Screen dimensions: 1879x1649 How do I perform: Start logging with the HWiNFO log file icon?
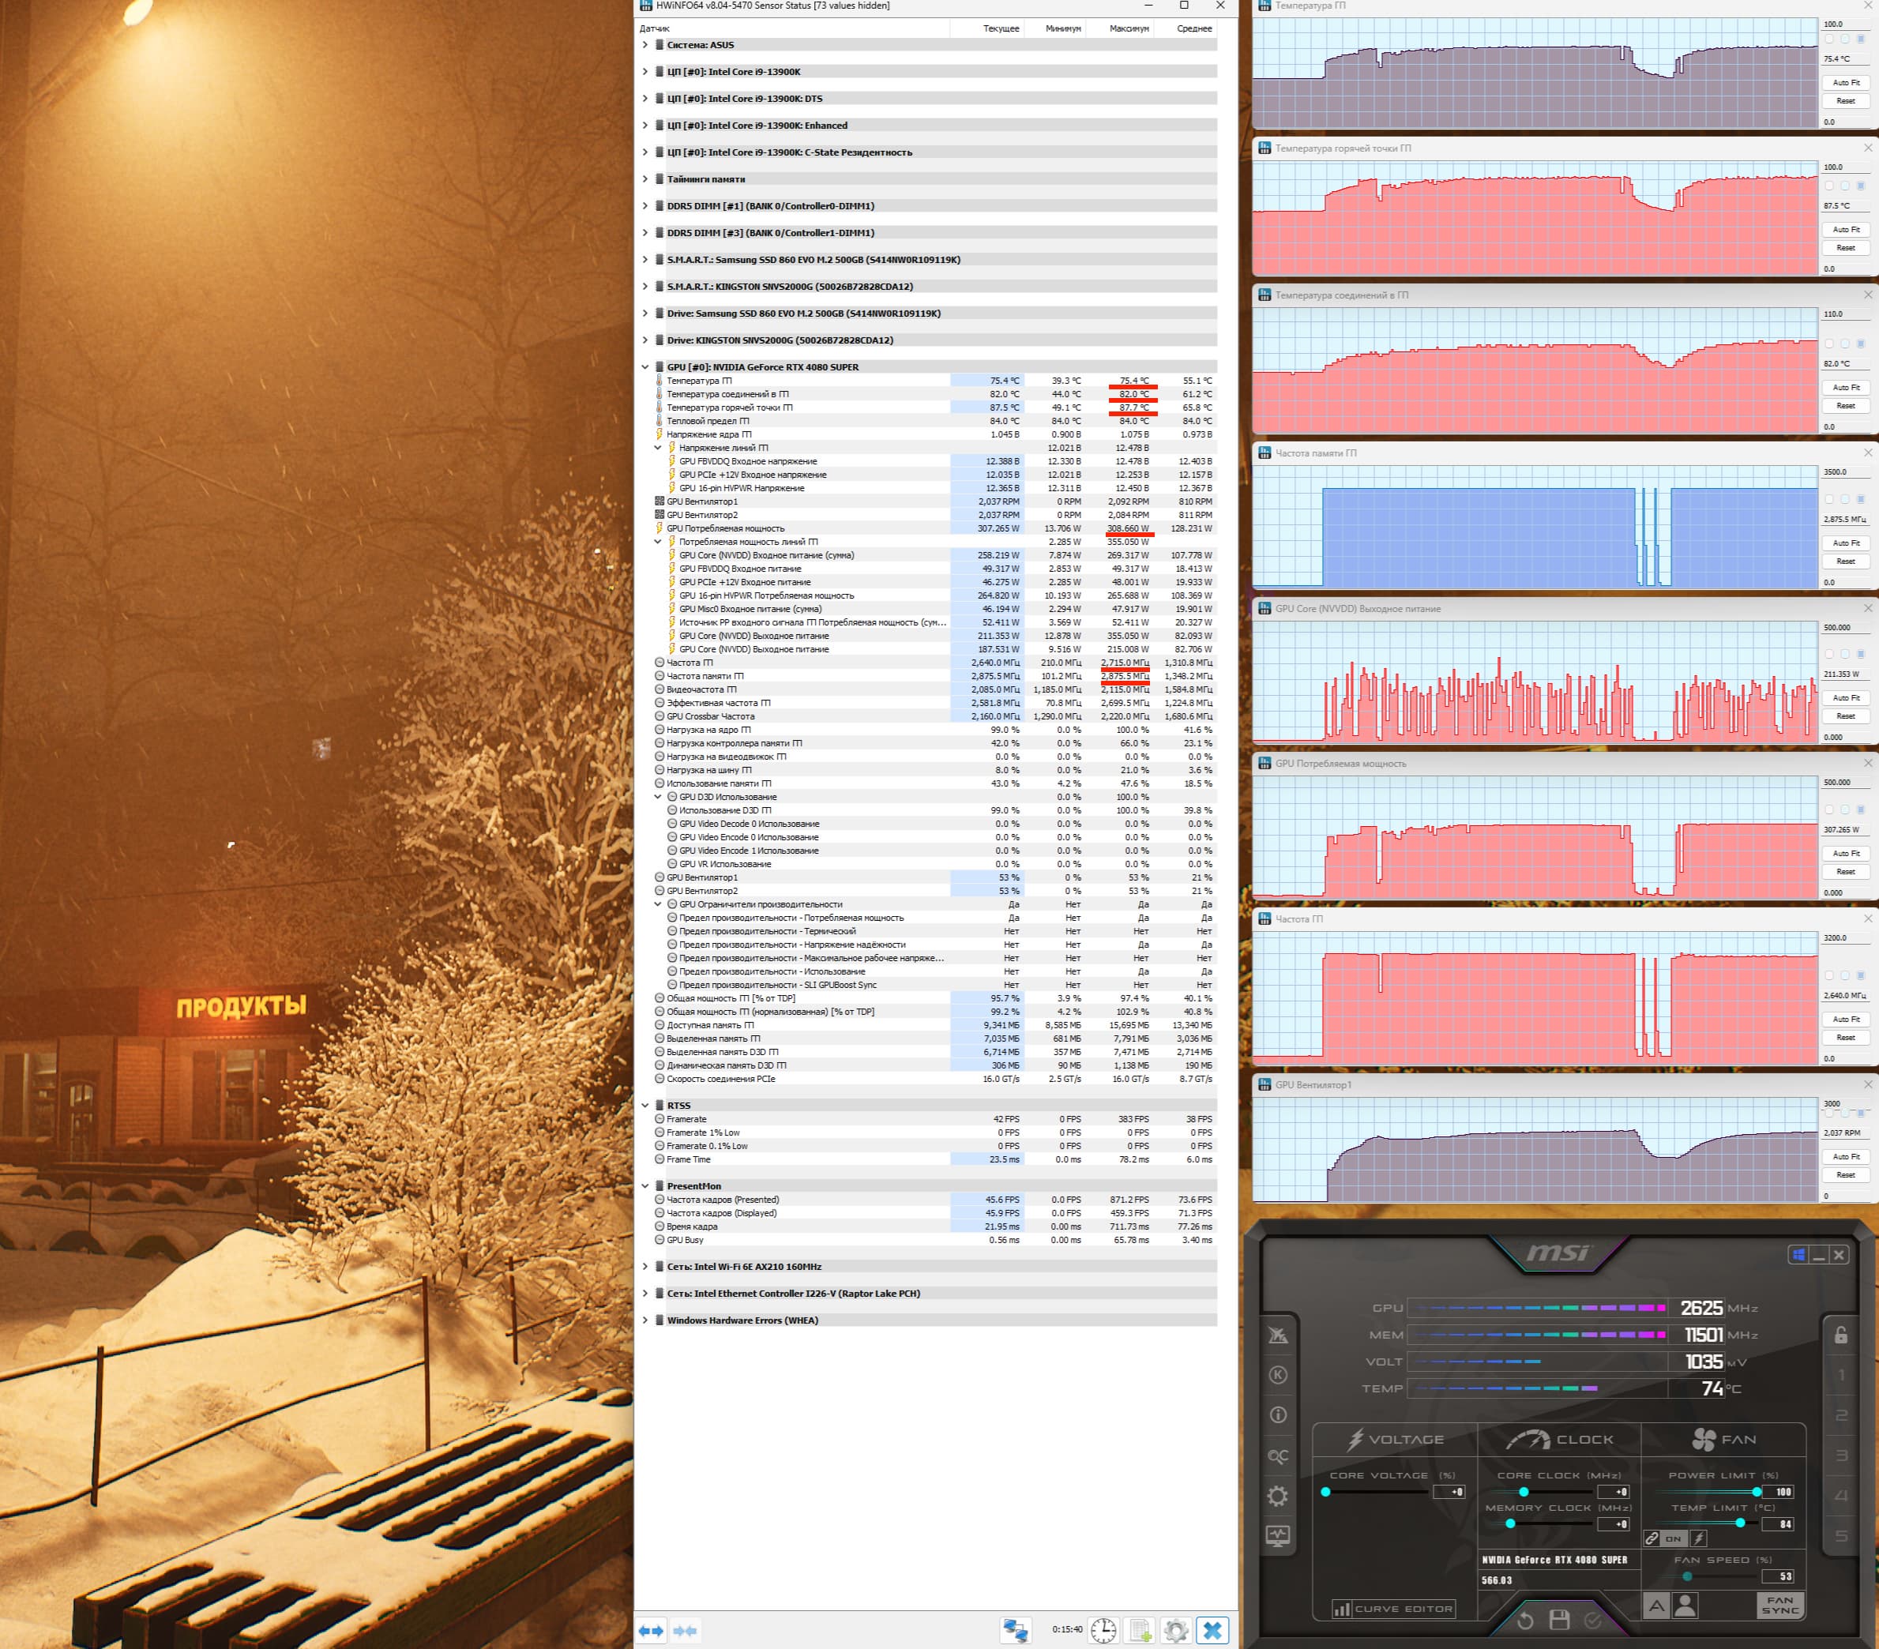[x=1140, y=1631]
